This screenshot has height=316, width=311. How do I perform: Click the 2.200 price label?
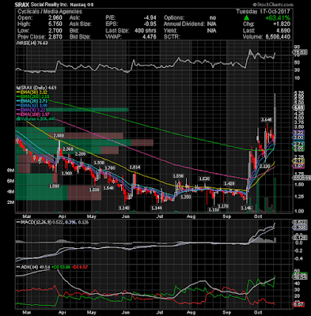81,154
